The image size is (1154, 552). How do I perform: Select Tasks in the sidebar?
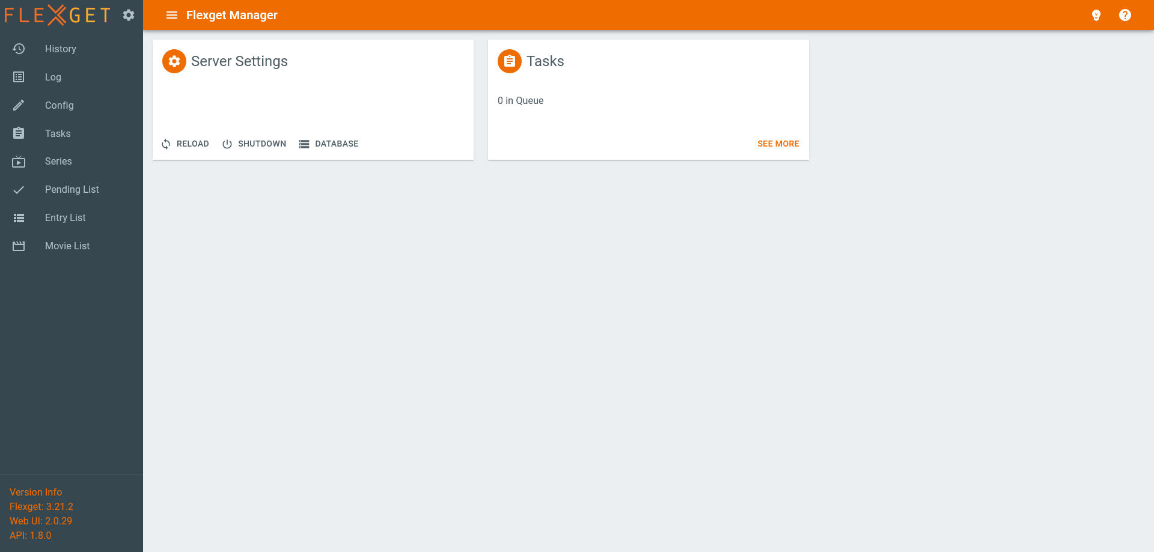click(72, 133)
